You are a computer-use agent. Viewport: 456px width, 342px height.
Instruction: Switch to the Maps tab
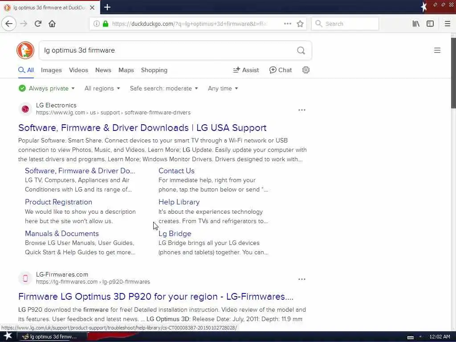point(126,70)
